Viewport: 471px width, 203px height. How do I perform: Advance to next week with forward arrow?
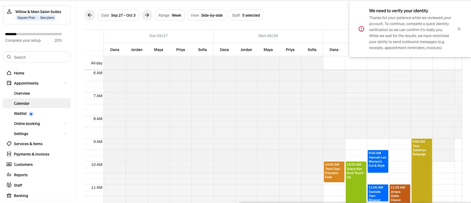click(147, 15)
